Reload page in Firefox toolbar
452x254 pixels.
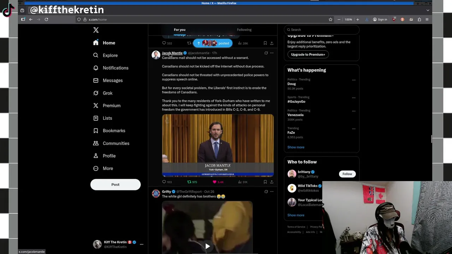click(46, 19)
